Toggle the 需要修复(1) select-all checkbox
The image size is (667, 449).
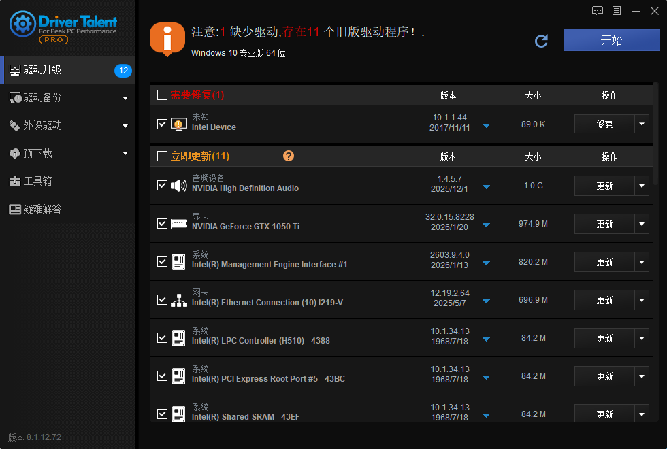coord(162,95)
